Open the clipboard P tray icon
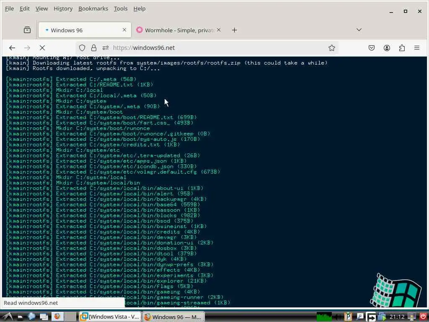Screen dimensions: 429x322 348,317
